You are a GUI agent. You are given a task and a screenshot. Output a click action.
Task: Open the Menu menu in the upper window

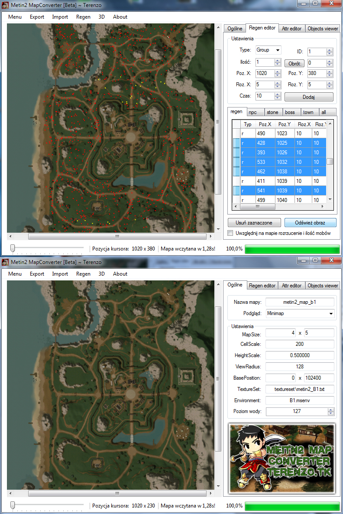pyautogui.click(x=15, y=17)
